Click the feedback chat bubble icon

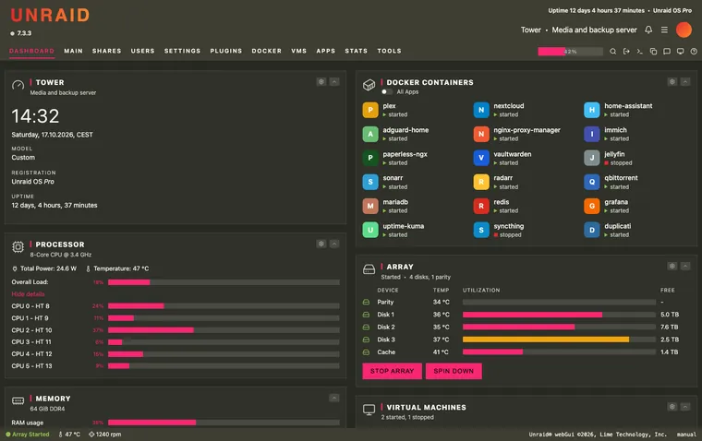[x=667, y=52]
